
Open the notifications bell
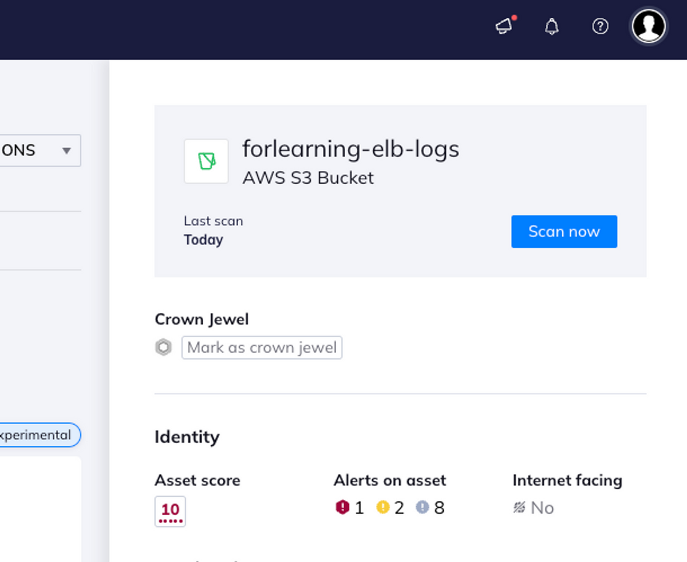pos(552,26)
